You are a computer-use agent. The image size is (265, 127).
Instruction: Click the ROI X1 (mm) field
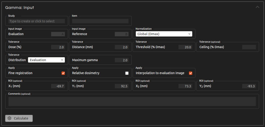(58, 86)
